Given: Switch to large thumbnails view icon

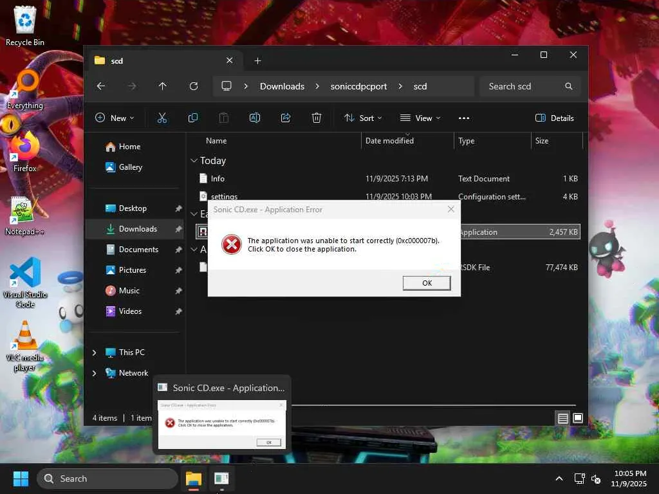Looking at the screenshot, I should (x=578, y=418).
